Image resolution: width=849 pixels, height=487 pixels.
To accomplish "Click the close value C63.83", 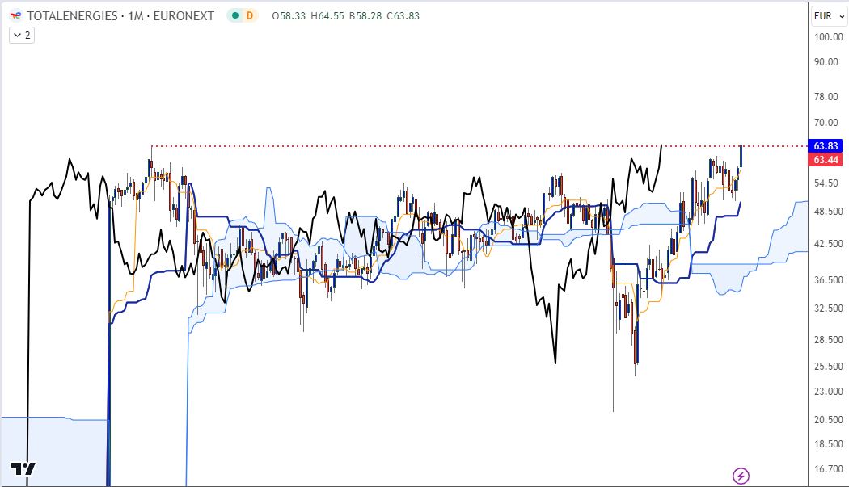I will (403, 15).
